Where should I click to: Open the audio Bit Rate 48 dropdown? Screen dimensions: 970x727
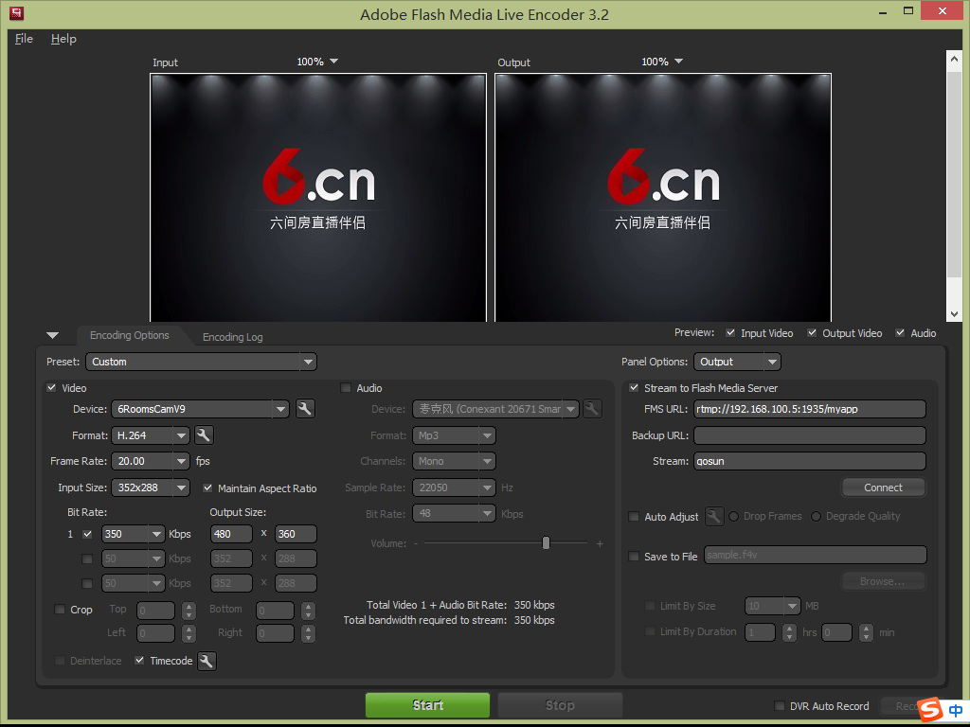tap(454, 514)
